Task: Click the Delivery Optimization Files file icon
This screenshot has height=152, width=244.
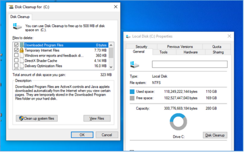Action: (22, 66)
